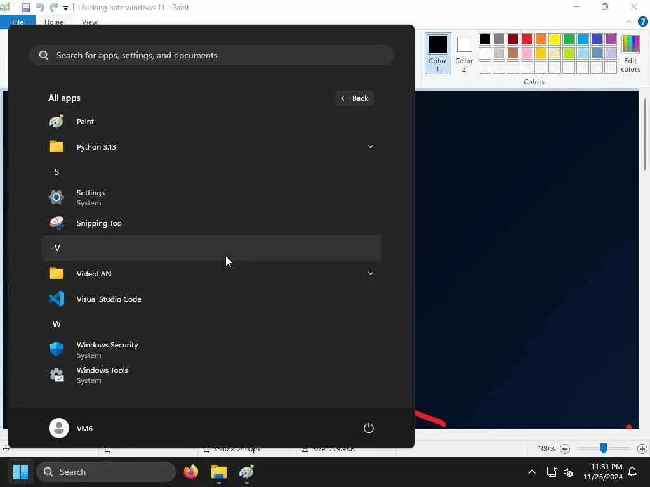Open Windows Security
Image resolution: width=650 pixels, height=487 pixels.
coord(211,349)
